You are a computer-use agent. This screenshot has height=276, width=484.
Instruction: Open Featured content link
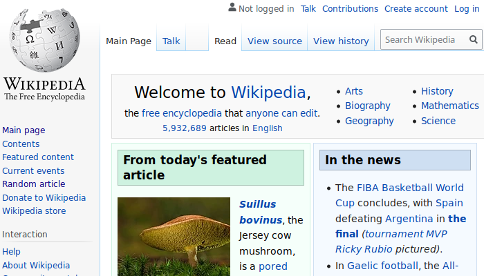(38, 157)
